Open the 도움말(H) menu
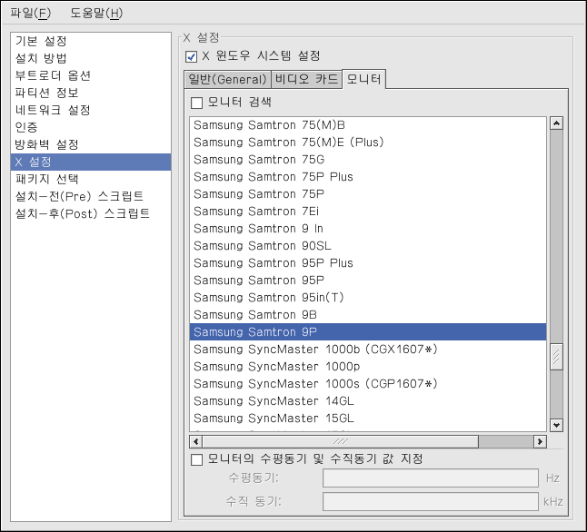The width and height of the screenshot is (587, 532). [x=96, y=13]
